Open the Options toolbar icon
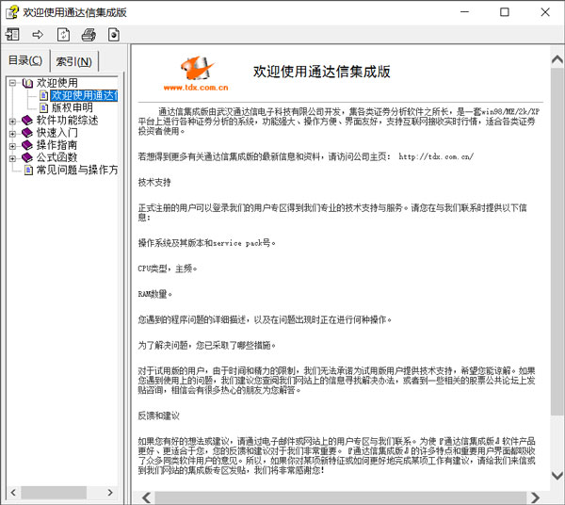This screenshot has width=565, height=505. click(x=114, y=35)
